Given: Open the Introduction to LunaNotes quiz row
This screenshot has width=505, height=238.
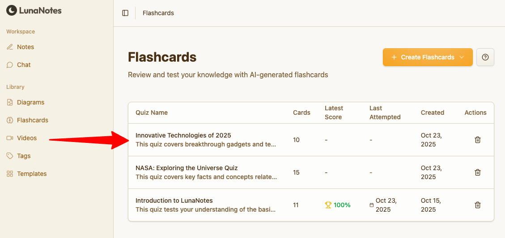Looking at the screenshot, I should click(174, 200).
